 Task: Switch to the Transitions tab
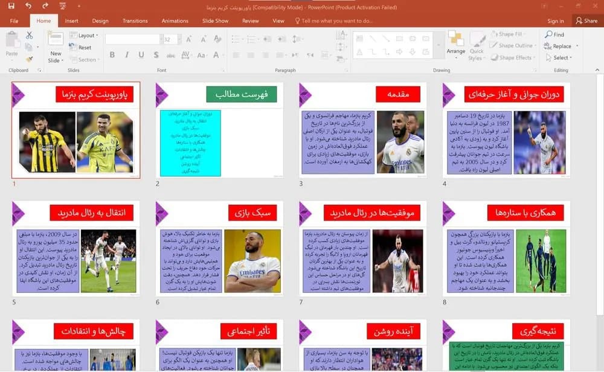tap(135, 21)
